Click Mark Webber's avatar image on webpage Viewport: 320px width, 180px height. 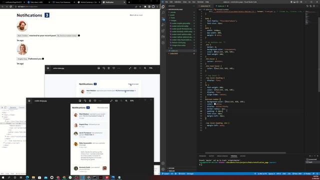tap(22, 26)
